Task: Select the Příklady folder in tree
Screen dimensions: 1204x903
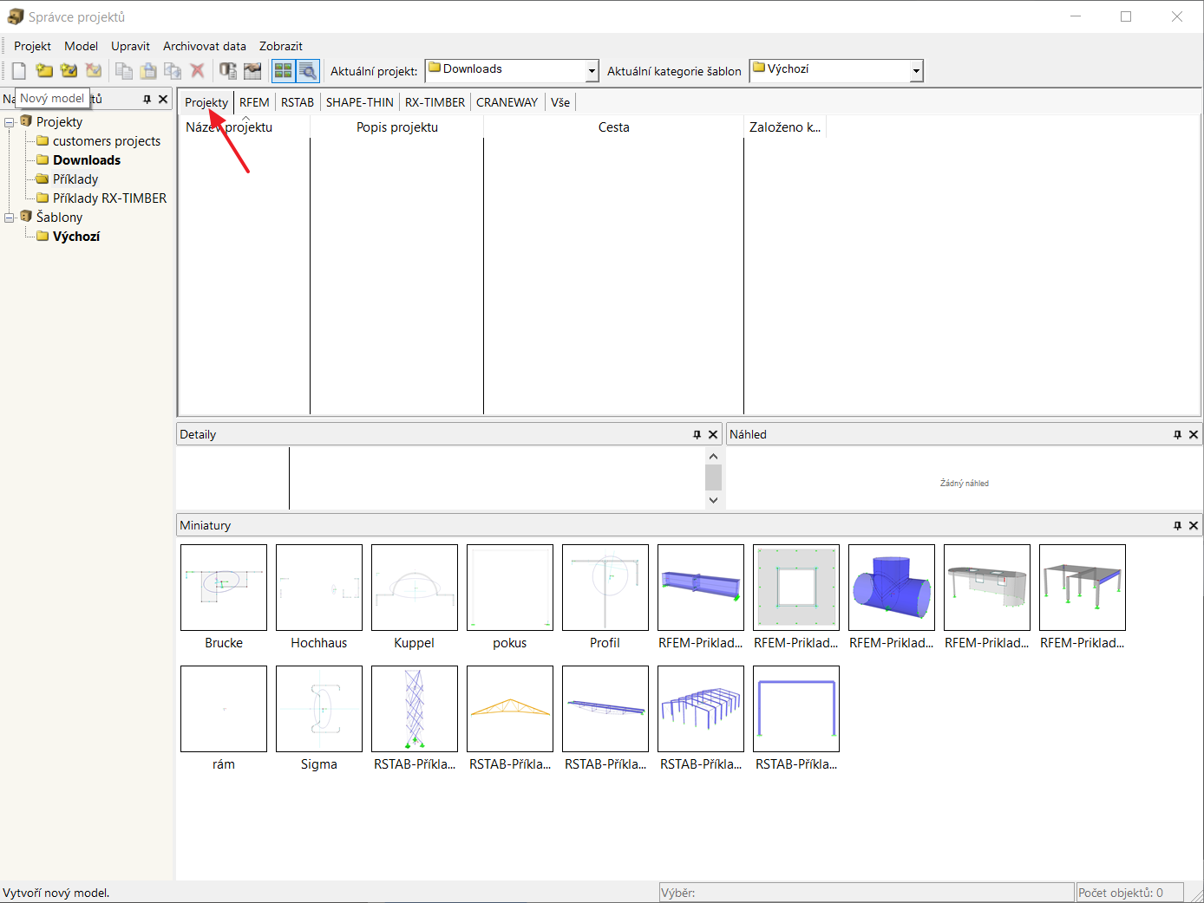Action: [75, 179]
